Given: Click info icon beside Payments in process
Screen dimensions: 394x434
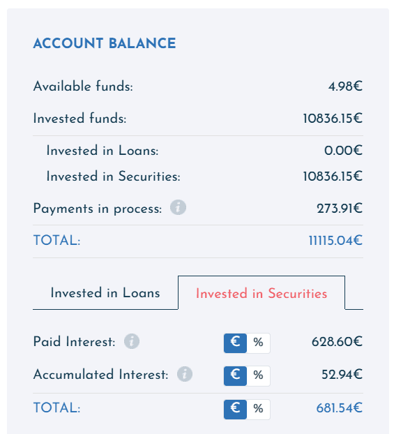Looking at the screenshot, I should tap(178, 207).
